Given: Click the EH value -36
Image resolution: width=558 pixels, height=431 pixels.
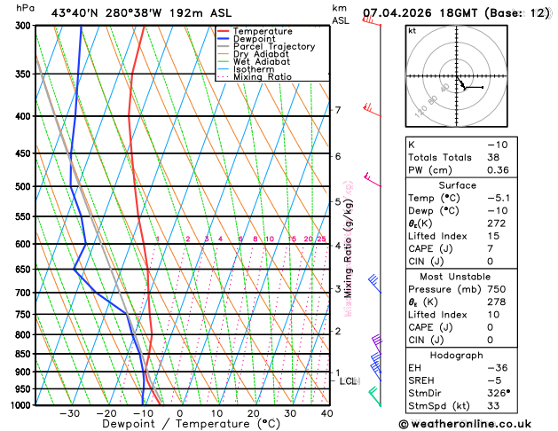Looking at the screenshot, I should tap(497, 368).
